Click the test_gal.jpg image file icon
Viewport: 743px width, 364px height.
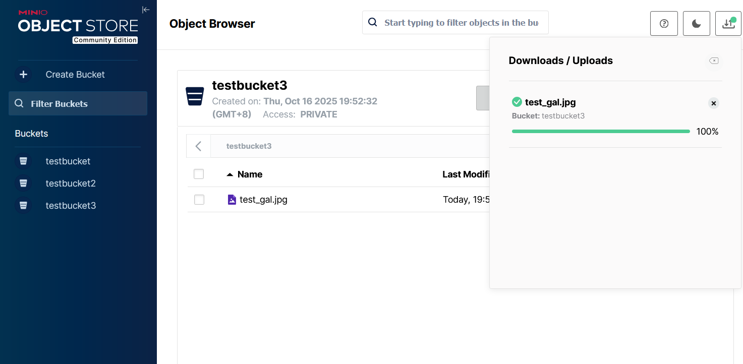pos(232,200)
